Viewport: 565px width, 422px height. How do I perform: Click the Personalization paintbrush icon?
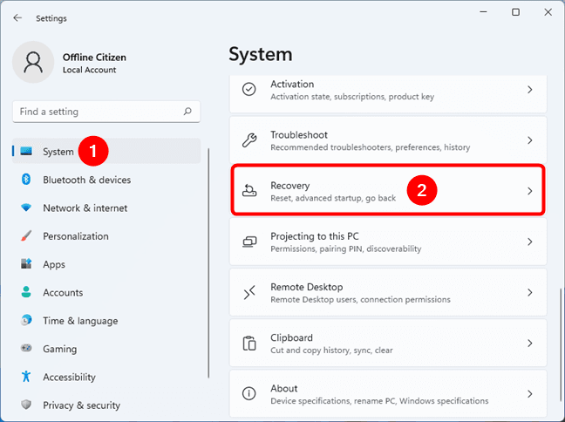click(25, 236)
